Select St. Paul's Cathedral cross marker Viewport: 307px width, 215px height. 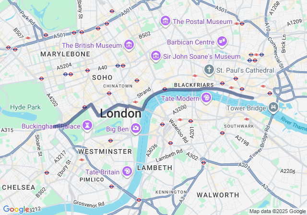[209, 70]
